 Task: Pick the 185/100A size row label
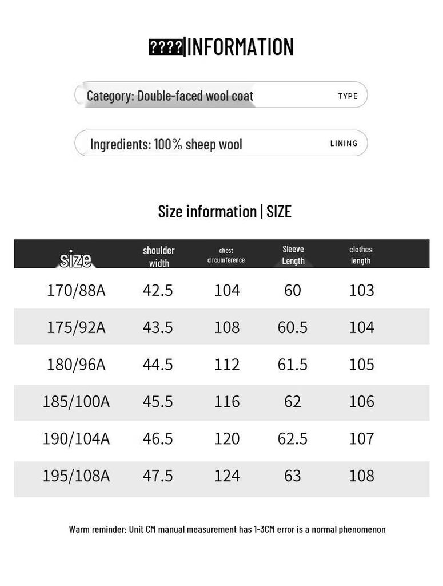coord(76,402)
